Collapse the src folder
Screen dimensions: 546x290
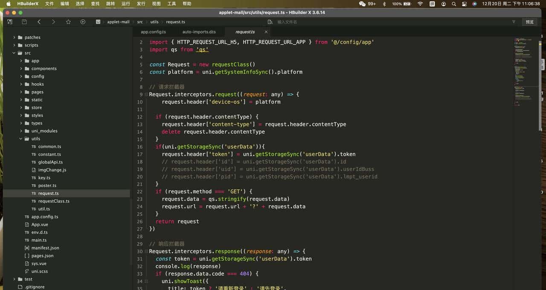click(x=14, y=53)
